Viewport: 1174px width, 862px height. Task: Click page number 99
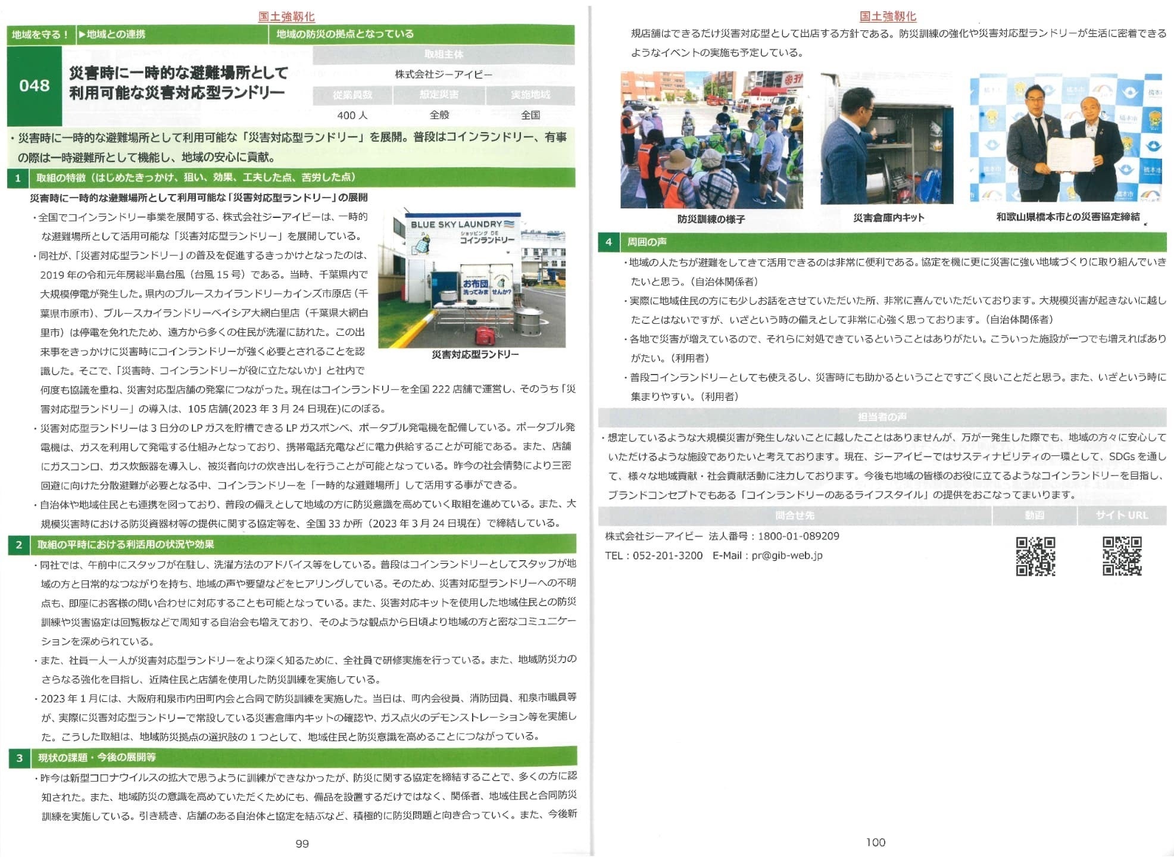coord(302,844)
